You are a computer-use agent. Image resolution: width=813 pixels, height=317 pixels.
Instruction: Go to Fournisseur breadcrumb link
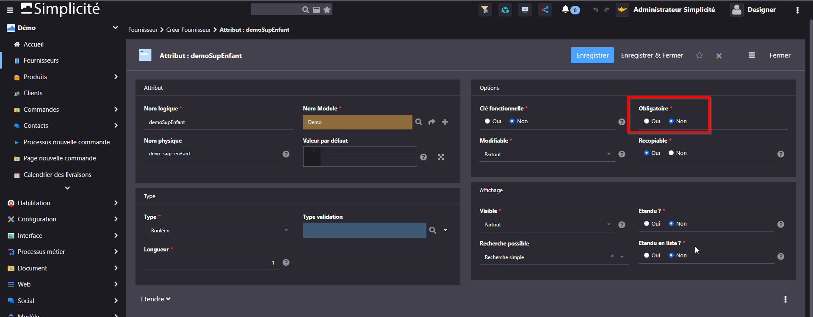tap(143, 30)
